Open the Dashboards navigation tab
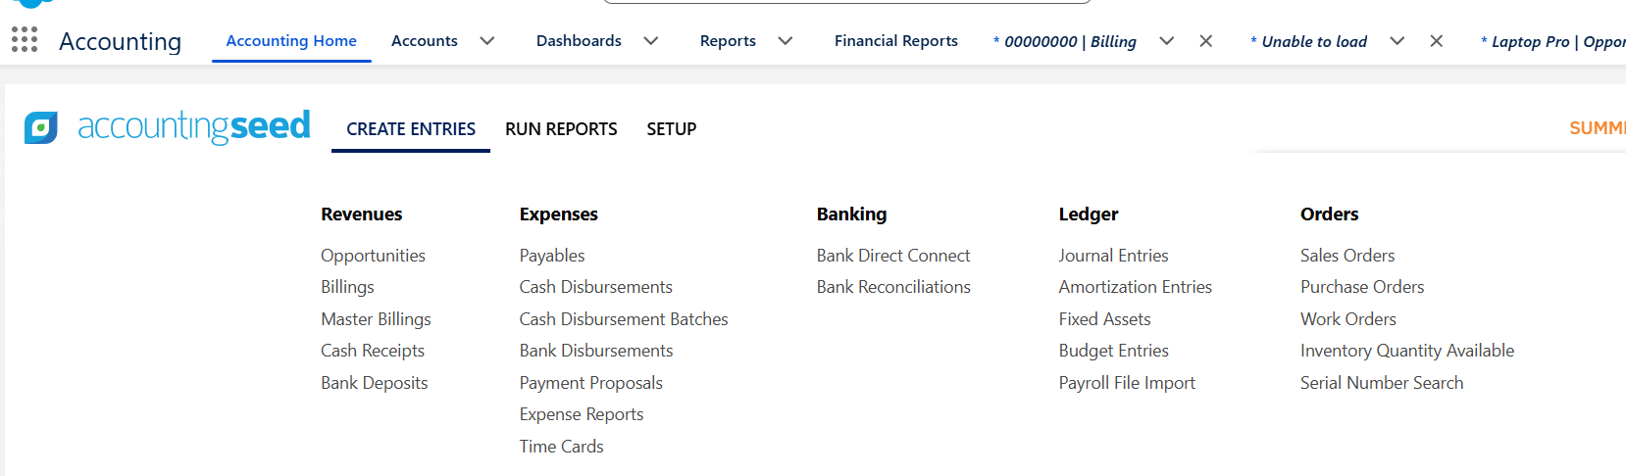1626x476 pixels. pyautogui.click(x=579, y=41)
